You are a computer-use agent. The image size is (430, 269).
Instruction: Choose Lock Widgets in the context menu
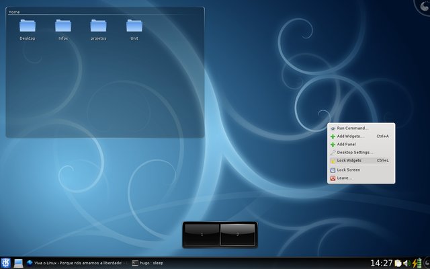[x=361, y=161]
